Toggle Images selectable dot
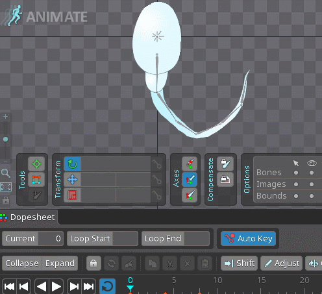 pyautogui.click(x=296, y=184)
